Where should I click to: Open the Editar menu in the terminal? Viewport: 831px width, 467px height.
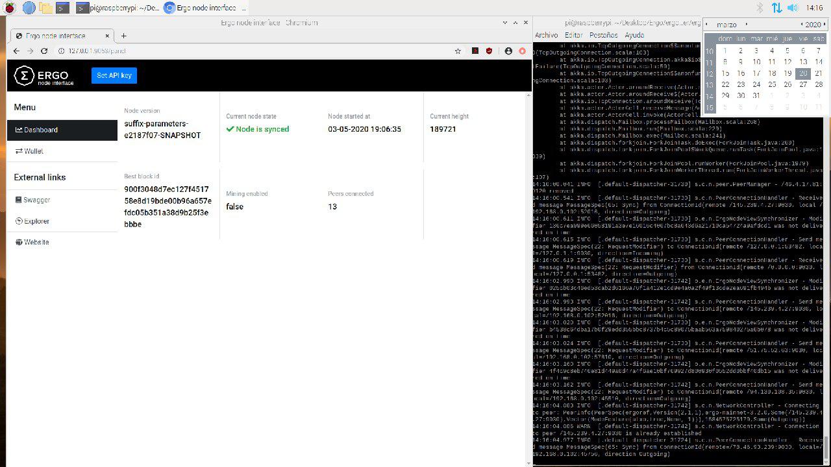573,35
